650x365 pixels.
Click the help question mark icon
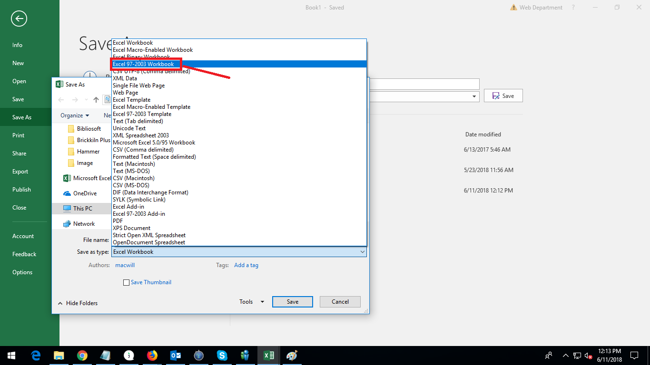tap(573, 7)
